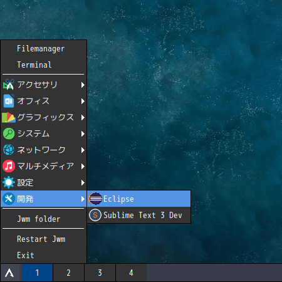Click the gear icon beside 設定
This screenshot has height=282, width=282.
click(9, 182)
